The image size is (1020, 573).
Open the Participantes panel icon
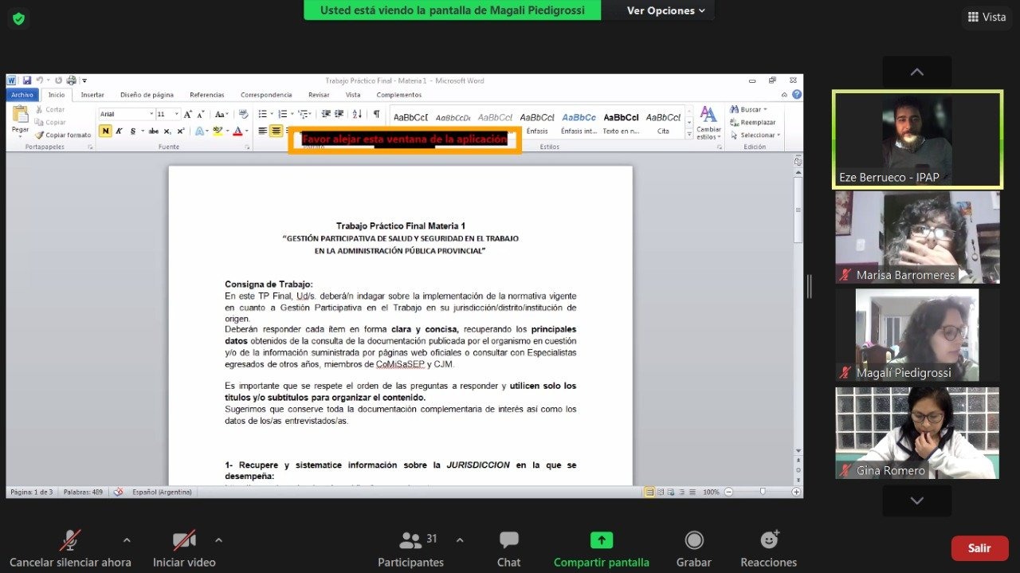[410, 541]
